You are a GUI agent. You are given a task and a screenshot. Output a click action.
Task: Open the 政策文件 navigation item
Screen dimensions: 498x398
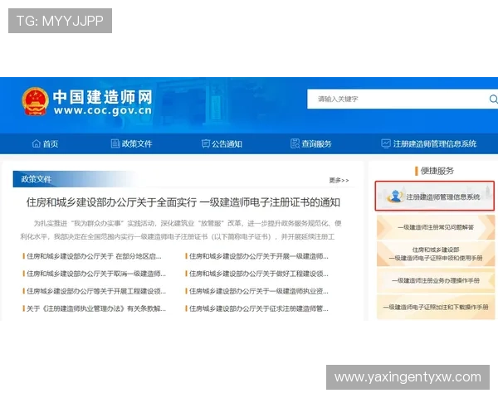coord(131,143)
